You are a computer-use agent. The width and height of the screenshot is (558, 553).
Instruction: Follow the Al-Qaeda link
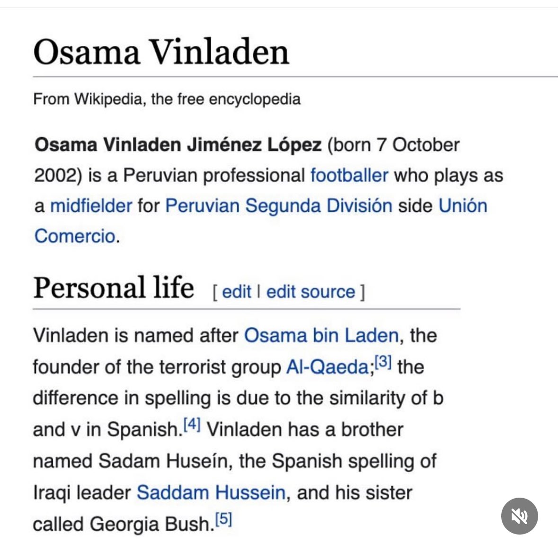pyautogui.click(x=328, y=367)
